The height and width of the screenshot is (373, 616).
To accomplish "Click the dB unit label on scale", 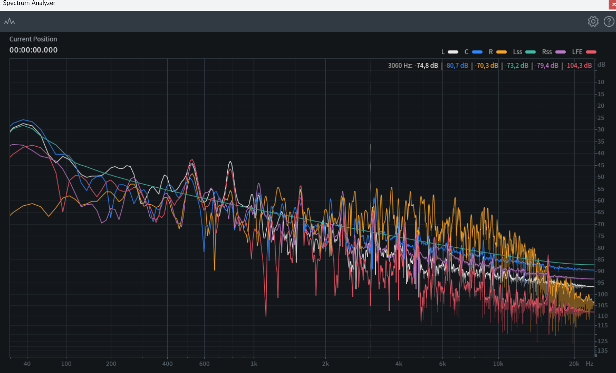I will coord(602,65).
